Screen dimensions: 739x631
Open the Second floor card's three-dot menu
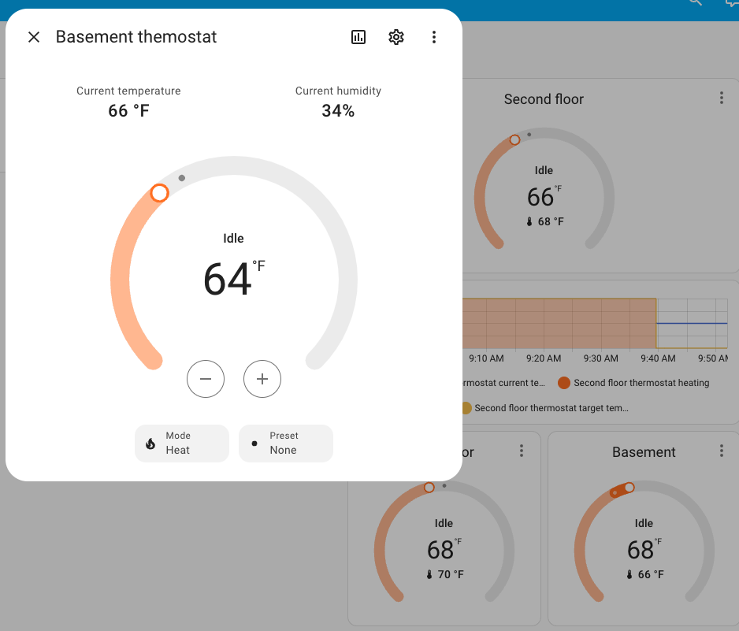pos(722,97)
